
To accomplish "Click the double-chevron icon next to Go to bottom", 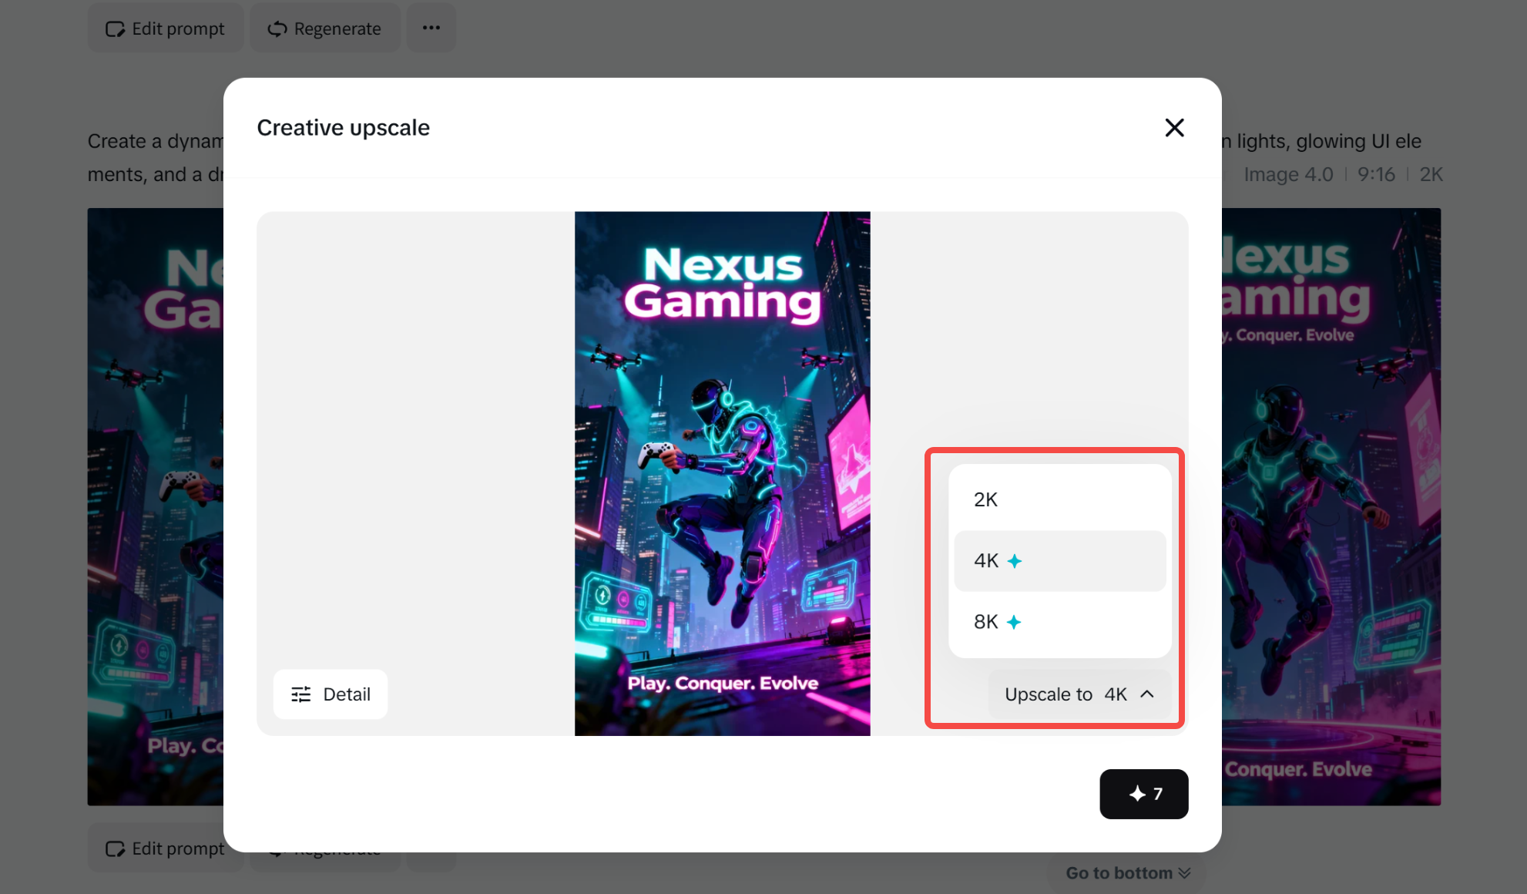I will 1185,873.
